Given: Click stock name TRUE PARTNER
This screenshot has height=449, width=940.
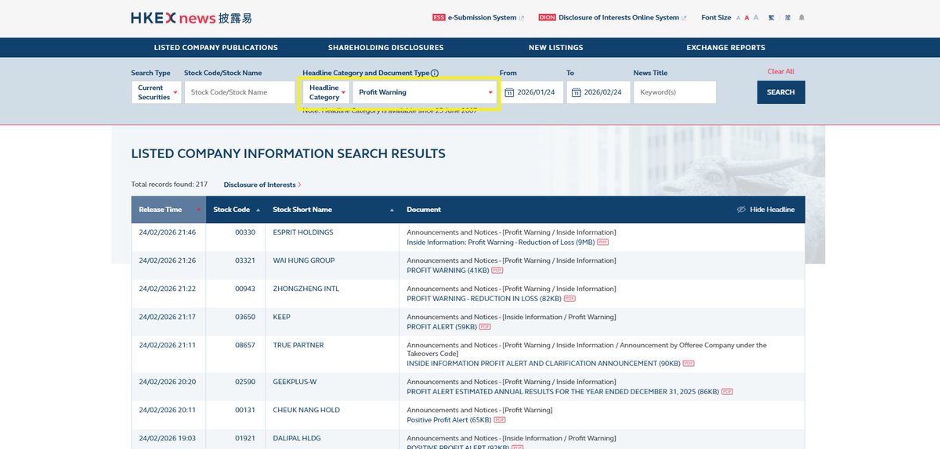Looking at the screenshot, I should point(298,346).
